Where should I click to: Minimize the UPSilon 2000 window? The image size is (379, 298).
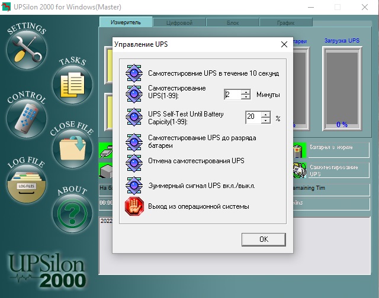[x=311, y=7]
